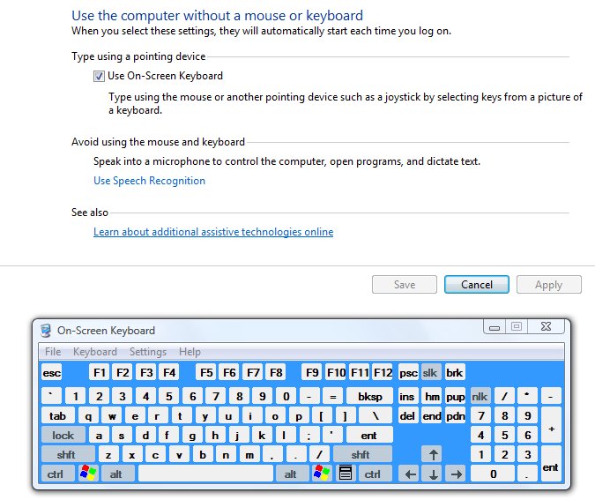Toggle the caps lock key

[x=63, y=435]
